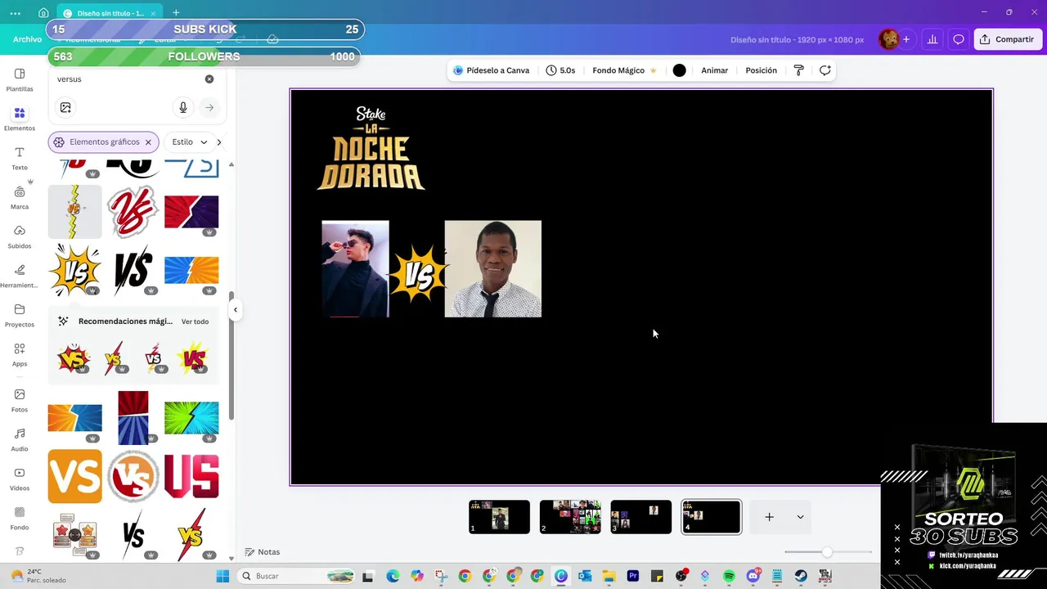Click the user avatar in header

pos(889,39)
